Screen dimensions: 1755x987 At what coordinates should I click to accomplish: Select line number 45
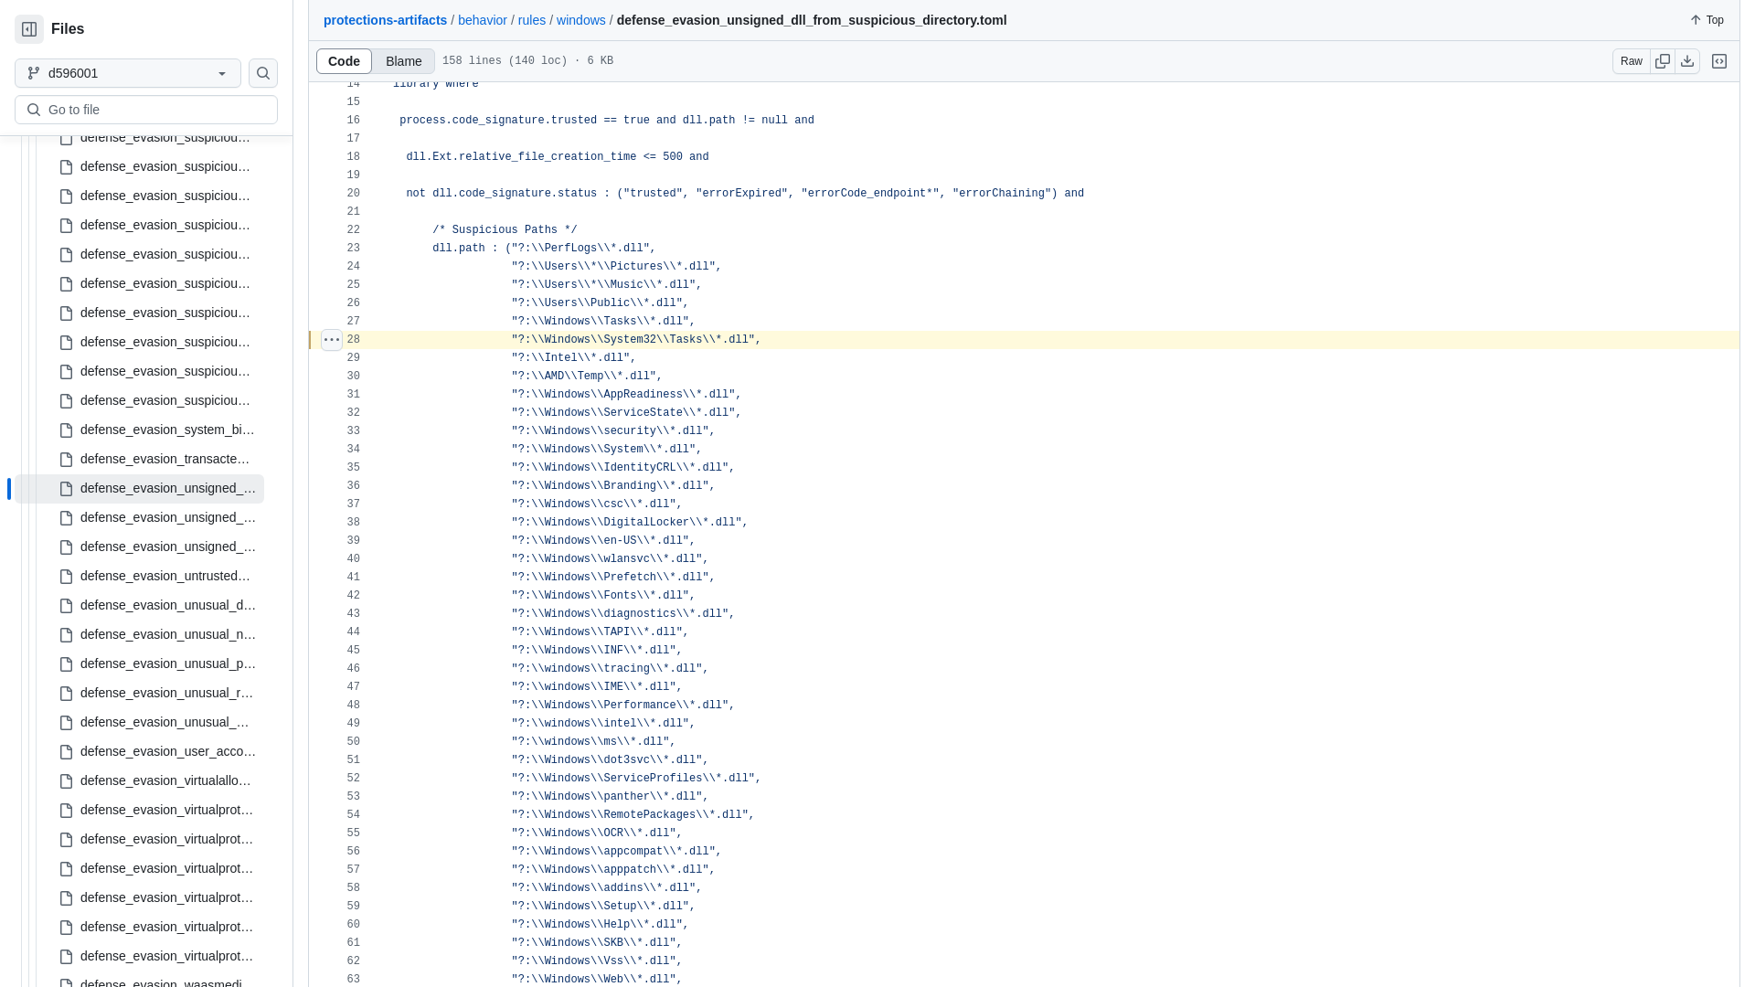coord(354,651)
